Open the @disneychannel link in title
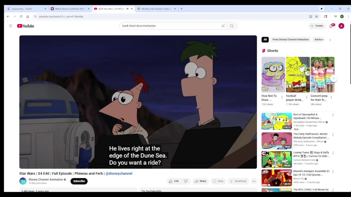 [119, 173]
